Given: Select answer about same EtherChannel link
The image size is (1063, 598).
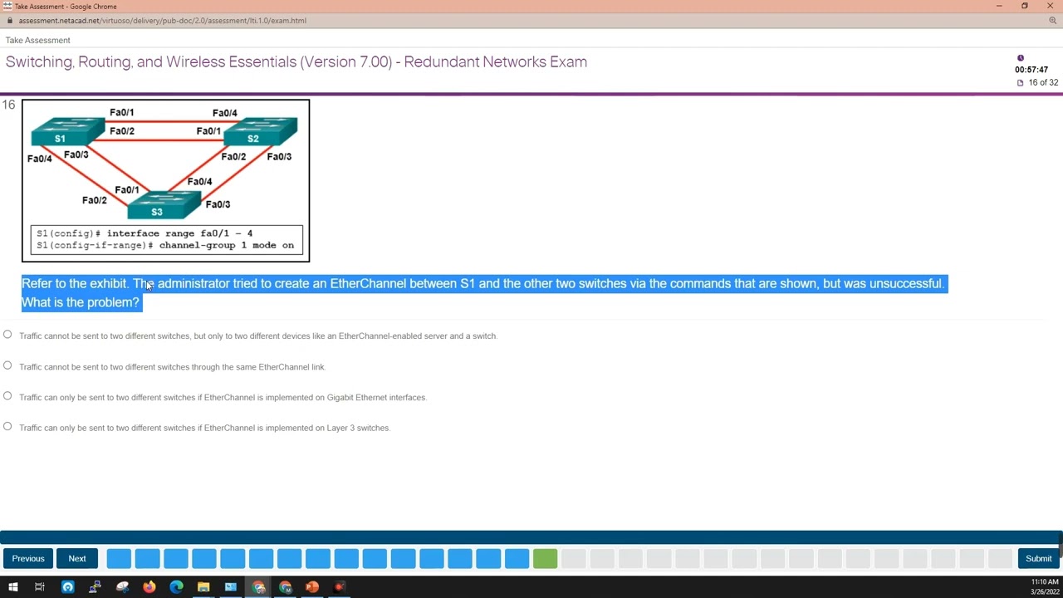Looking at the screenshot, I should pos(7,365).
